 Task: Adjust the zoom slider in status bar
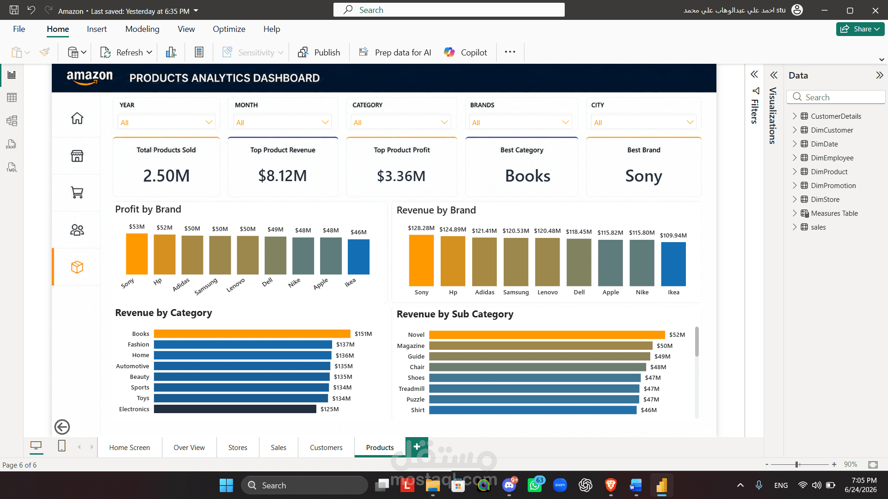pos(797,464)
